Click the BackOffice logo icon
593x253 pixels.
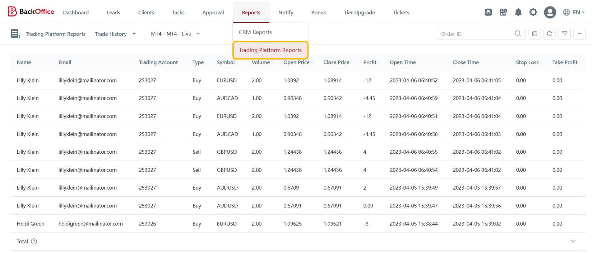pos(12,12)
